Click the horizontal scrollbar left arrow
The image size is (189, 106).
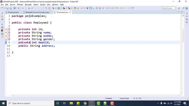[13, 95]
